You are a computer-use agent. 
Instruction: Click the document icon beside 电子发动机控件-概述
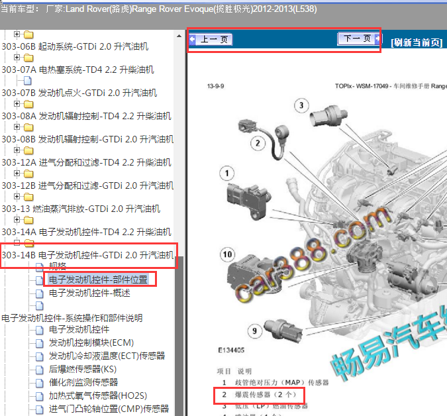pyautogui.click(x=40, y=293)
